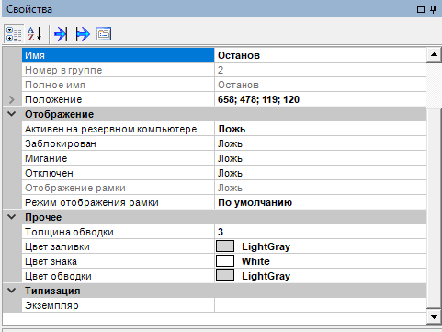Select the Заблокирован property

point(118,143)
